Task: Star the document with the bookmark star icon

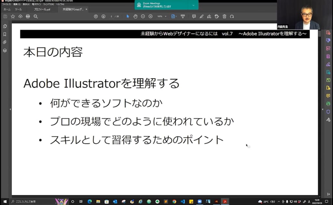Action: 13,17
